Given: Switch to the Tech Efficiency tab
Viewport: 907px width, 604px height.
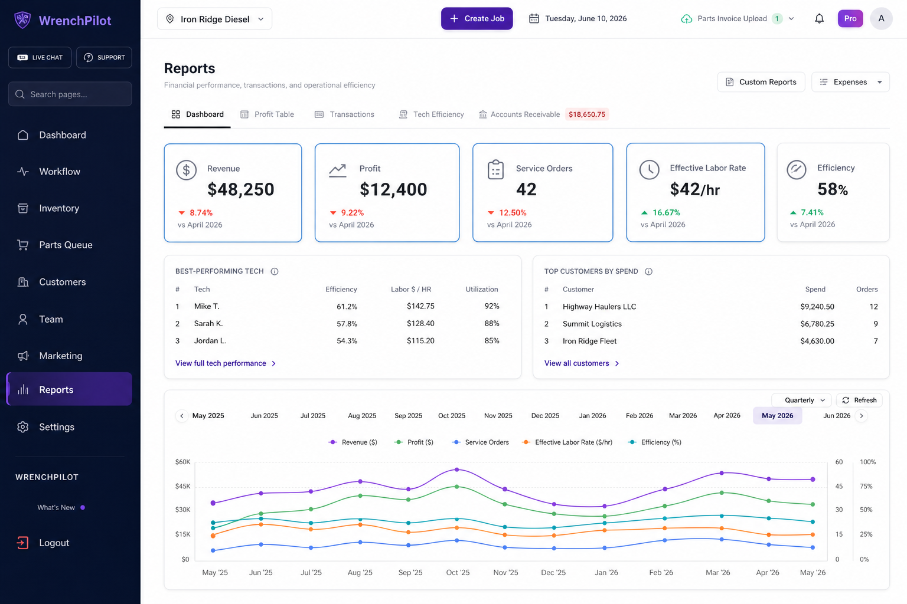Looking at the screenshot, I should (x=432, y=114).
